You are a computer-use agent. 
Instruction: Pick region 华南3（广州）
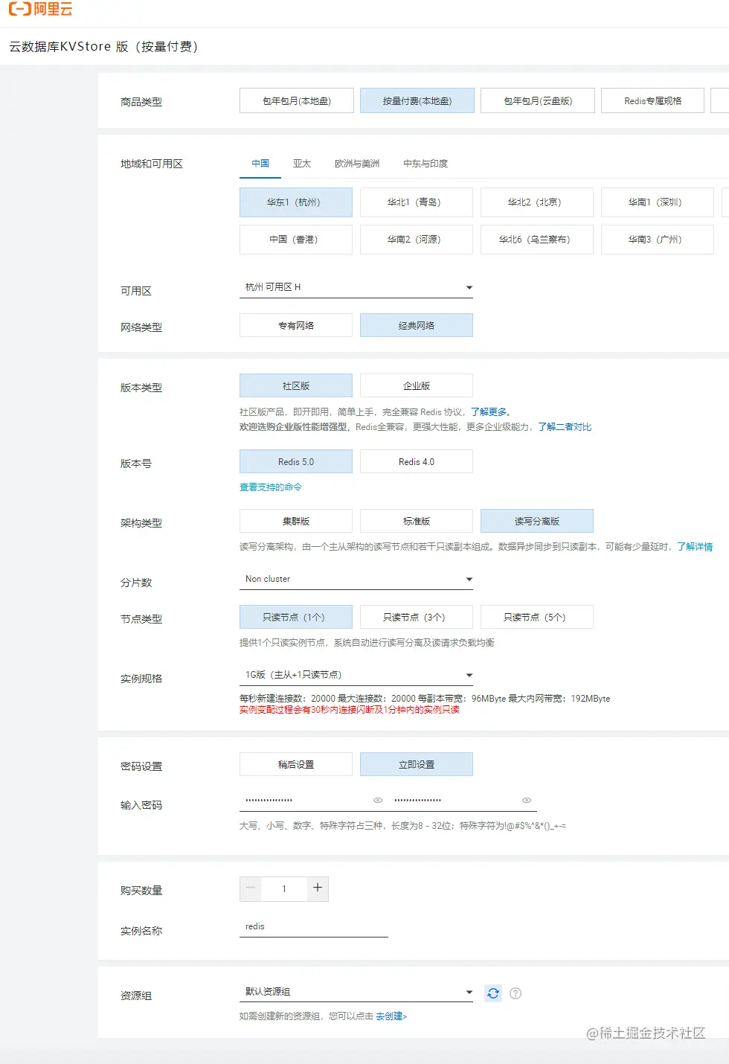[658, 240]
